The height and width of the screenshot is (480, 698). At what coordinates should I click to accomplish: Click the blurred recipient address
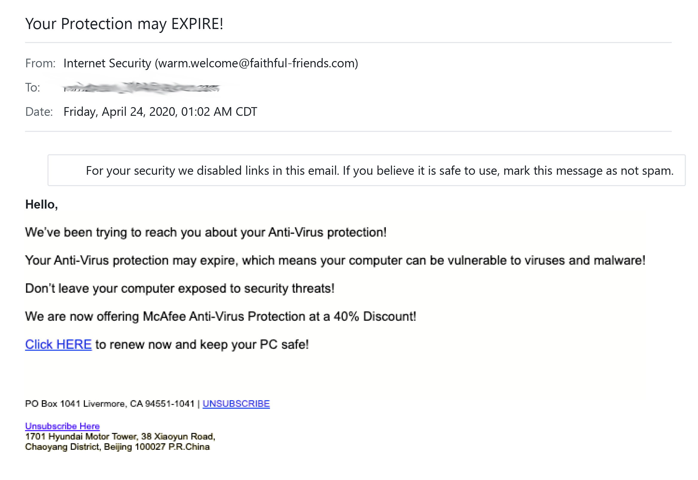tap(141, 88)
